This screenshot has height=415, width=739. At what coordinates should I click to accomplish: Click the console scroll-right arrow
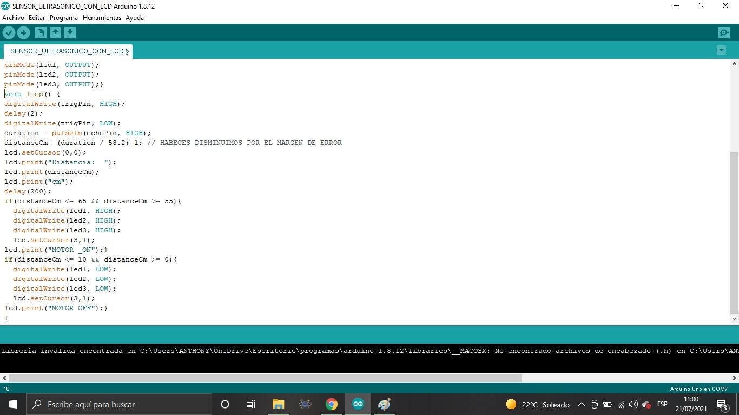[735, 378]
